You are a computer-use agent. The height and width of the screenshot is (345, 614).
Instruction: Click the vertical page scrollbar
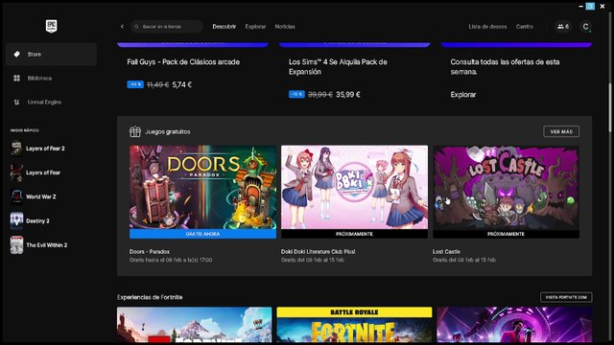609,107
